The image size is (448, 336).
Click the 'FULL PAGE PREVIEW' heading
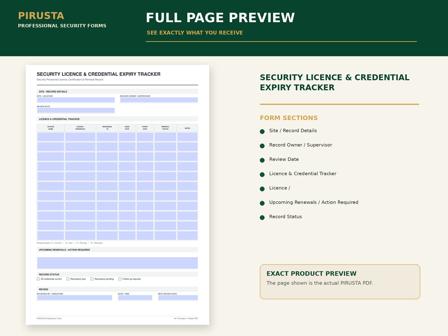coord(220,18)
